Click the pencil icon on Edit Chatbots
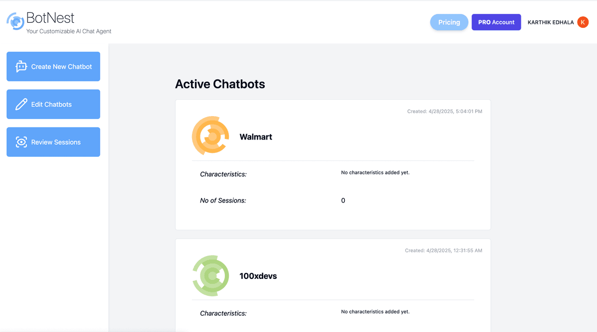This screenshot has width=597, height=332. pyautogui.click(x=21, y=104)
